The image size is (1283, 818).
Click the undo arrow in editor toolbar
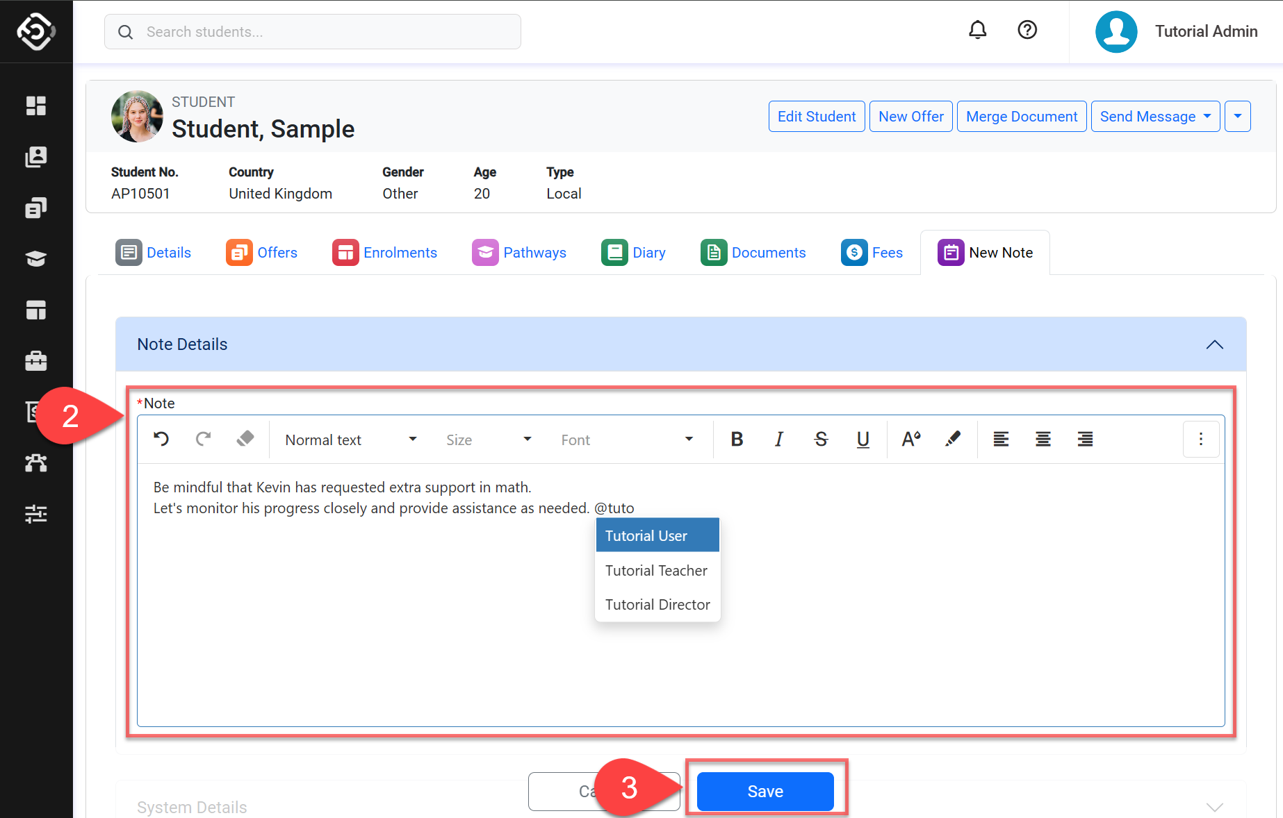tap(161, 439)
